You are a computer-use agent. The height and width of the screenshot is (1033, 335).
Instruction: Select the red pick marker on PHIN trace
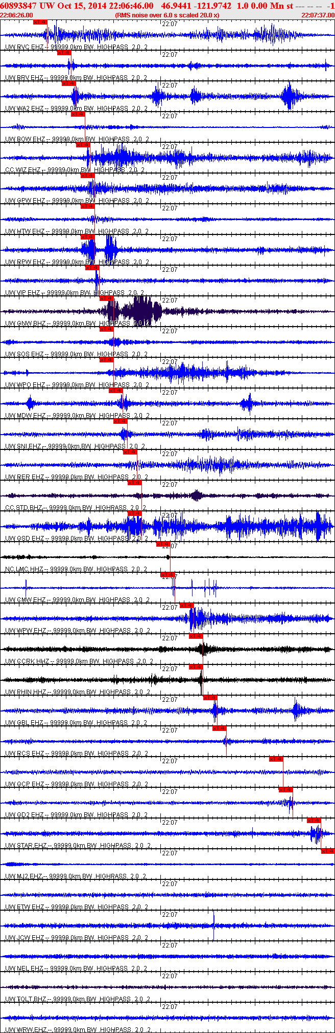pyautogui.click(x=196, y=667)
